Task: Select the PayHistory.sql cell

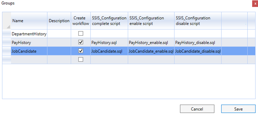Action: [109, 43]
